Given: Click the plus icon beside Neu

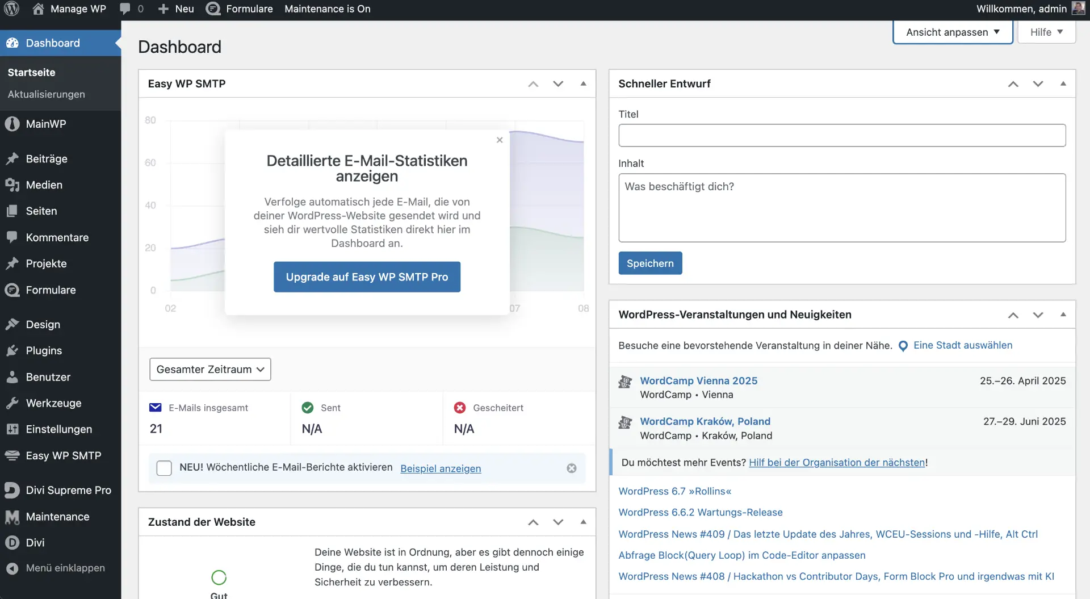Looking at the screenshot, I should (x=163, y=9).
